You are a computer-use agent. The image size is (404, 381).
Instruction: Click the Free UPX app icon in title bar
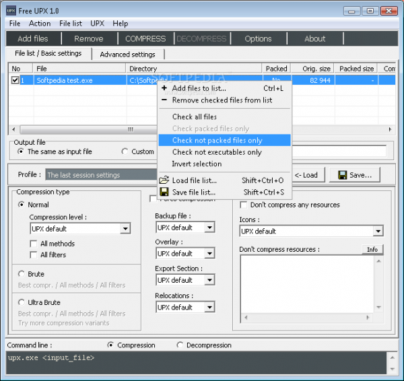coord(11,11)
